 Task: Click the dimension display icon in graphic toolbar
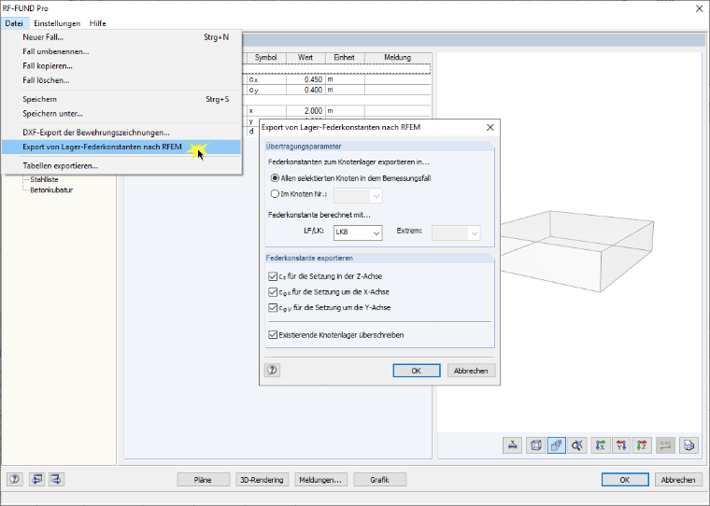(x=513, y=445)
